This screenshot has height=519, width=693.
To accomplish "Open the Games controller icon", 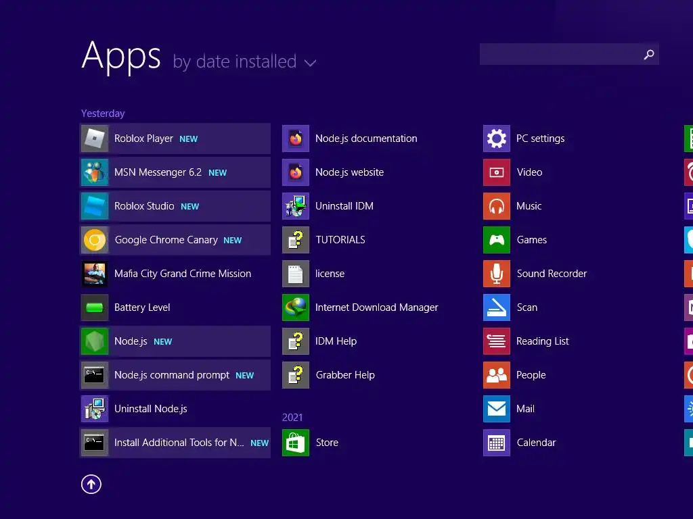I will pyautogui.click(x=497, y=240).
